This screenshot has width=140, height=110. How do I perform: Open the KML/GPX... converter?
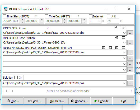click(57, 101)
